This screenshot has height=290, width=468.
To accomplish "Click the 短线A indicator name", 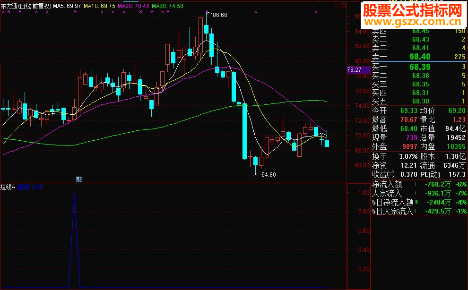I will 8,187.
